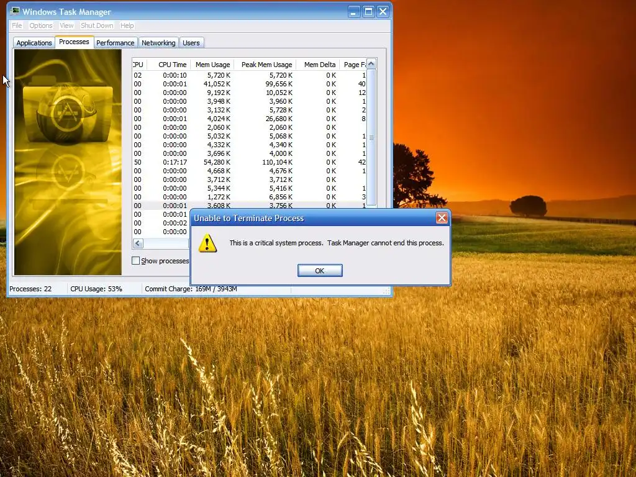Click the 9,192 K Mem Usage cell
Screen dimensions: 636x477
tap(219, 93)
